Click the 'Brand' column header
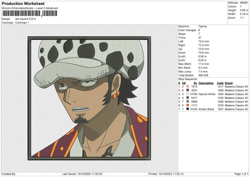Viewport: 250px width, 177px height. pyautogui.click(x=229, y=83)
